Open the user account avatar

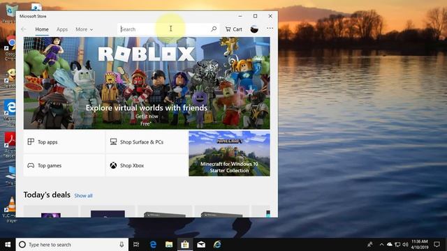click(x=254, y=29)
